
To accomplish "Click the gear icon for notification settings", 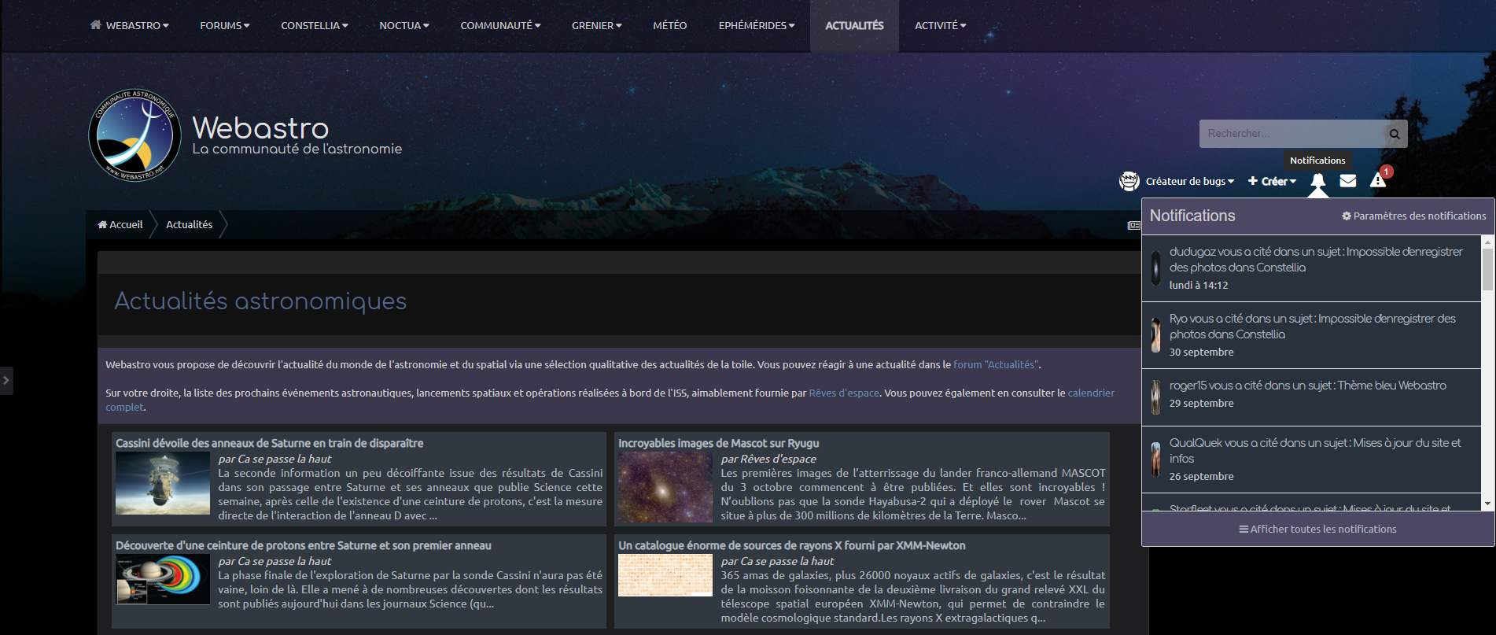I will [x=1347, y=216].
